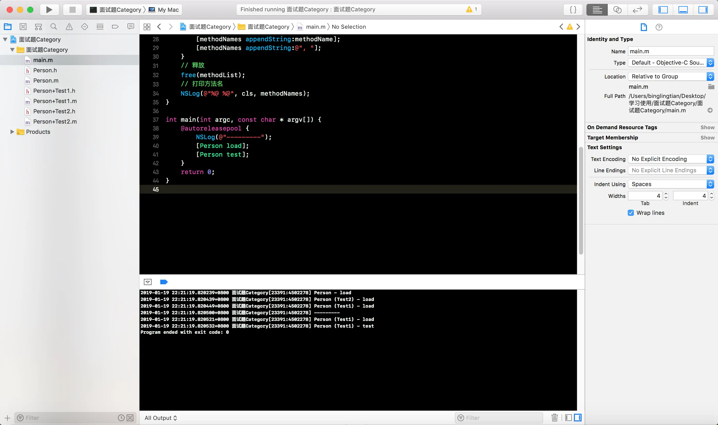
Task: Open the Library curly braces button
Action: [573, 10]
